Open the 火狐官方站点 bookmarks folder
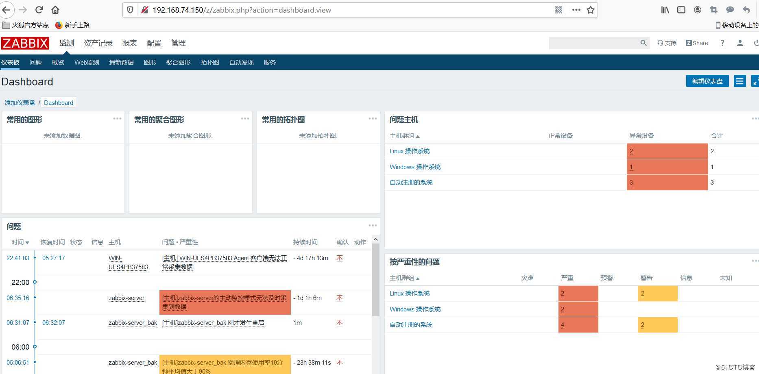Image resolution: width=759 pixels, height=374 pixels. point(26,25)
